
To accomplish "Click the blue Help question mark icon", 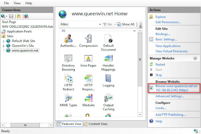I will click(x=151, y=121).
